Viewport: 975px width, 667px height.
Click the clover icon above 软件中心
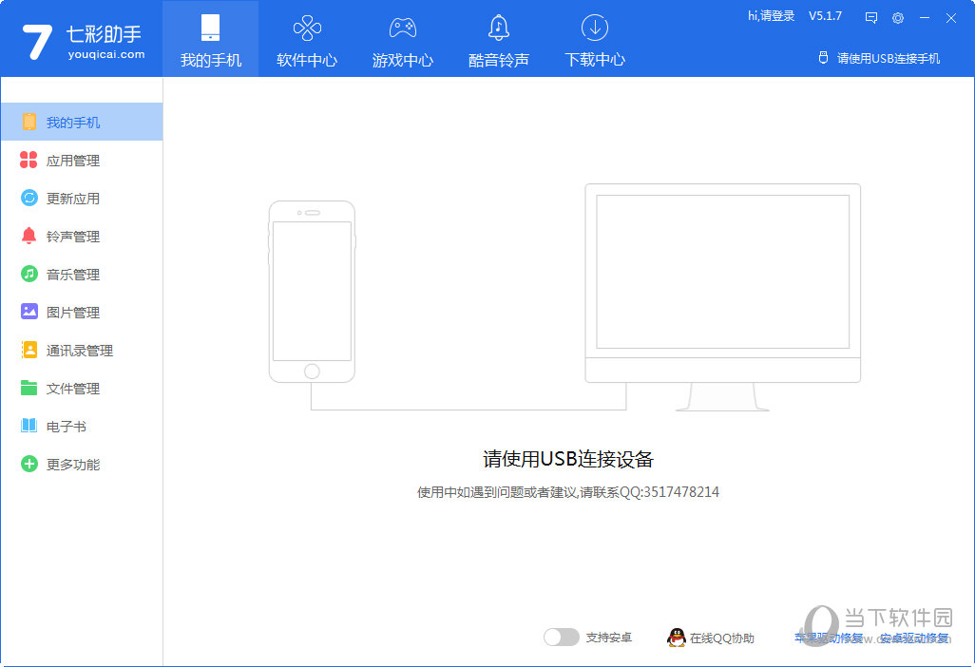click(307, 28)
